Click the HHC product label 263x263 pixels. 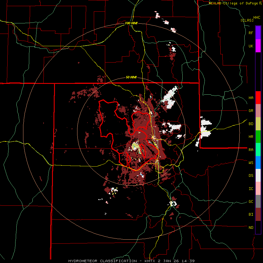257,18
